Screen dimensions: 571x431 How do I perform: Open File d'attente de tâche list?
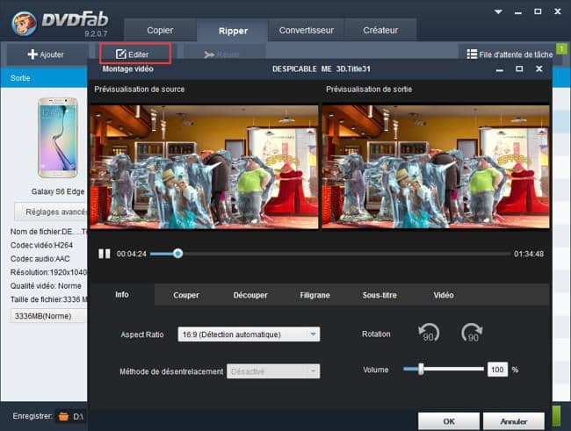point(510,54)
